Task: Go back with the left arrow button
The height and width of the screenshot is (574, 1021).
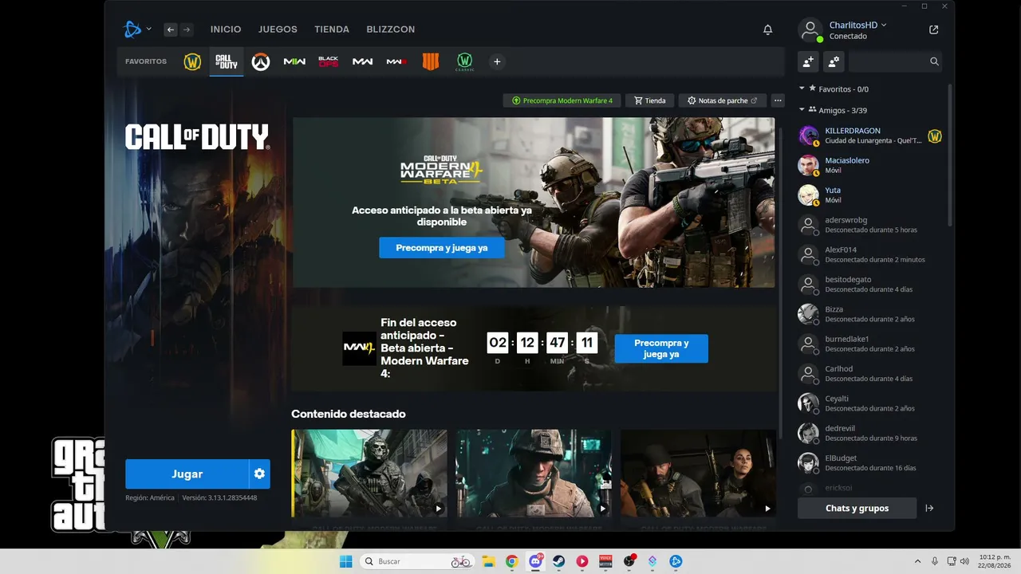Action: [171, 29]
